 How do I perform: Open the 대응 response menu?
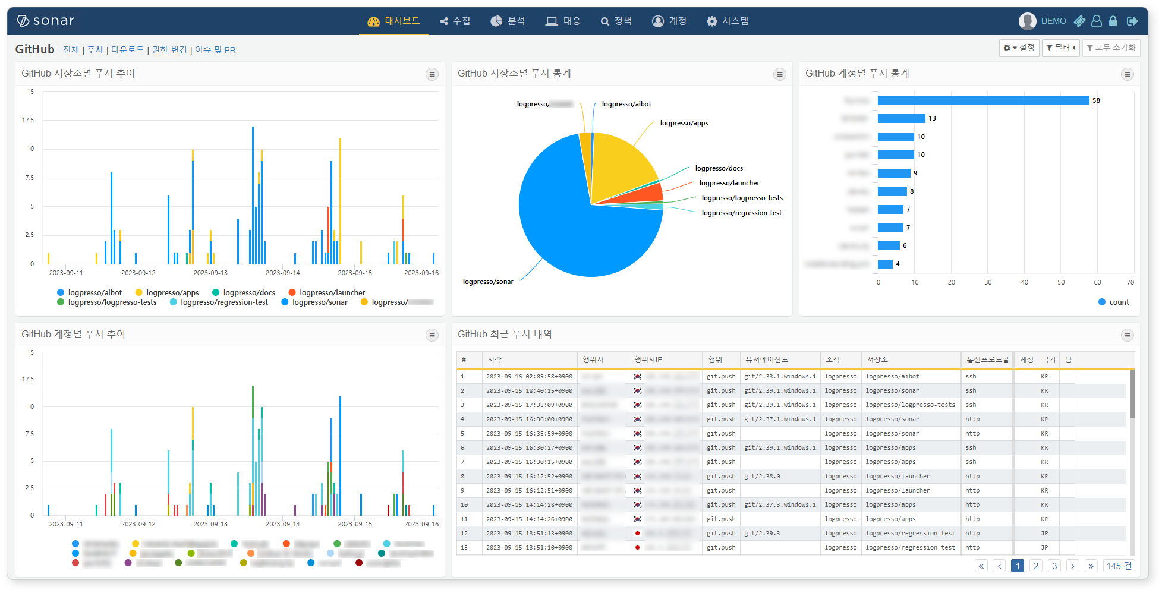tap(563, 21)
